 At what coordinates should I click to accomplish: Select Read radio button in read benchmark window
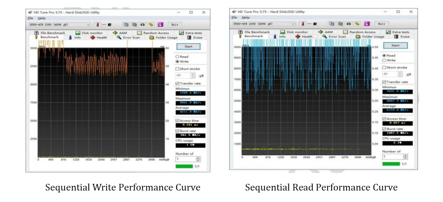[384, 56]
